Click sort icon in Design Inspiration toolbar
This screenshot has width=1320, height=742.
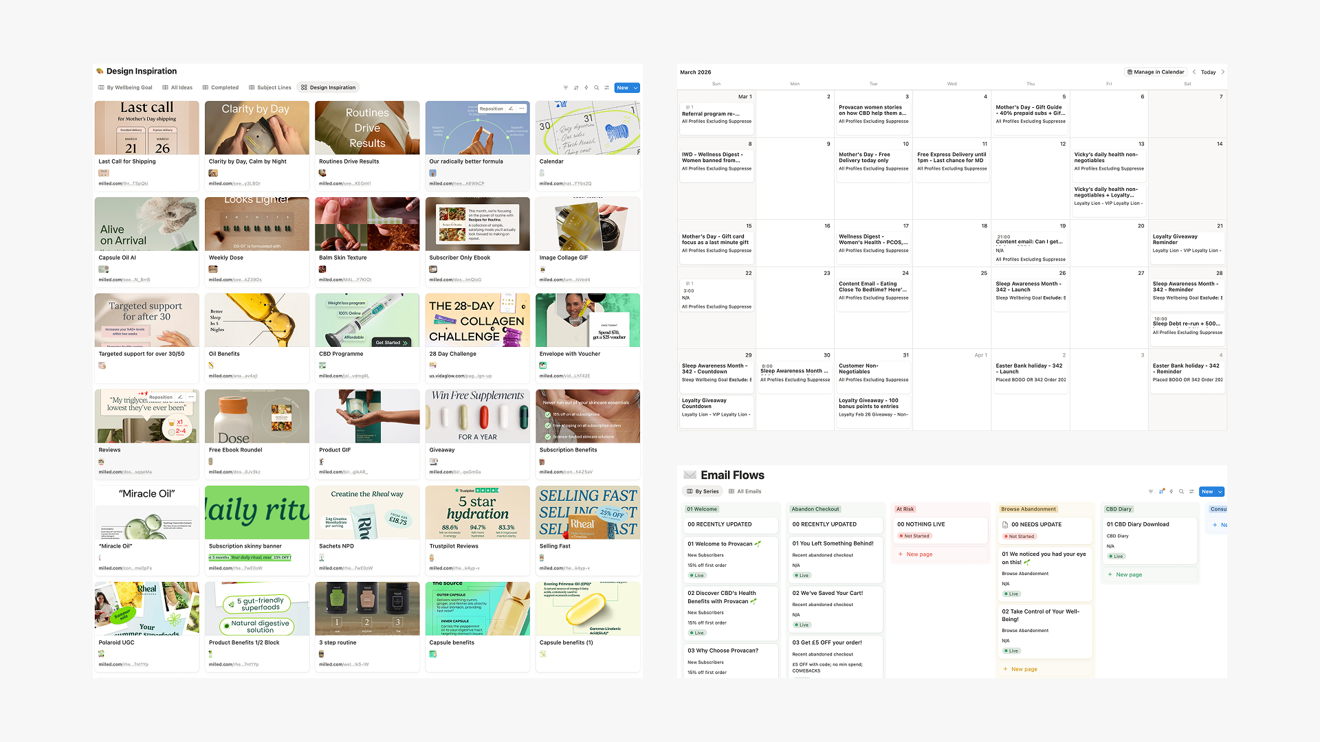576,88
